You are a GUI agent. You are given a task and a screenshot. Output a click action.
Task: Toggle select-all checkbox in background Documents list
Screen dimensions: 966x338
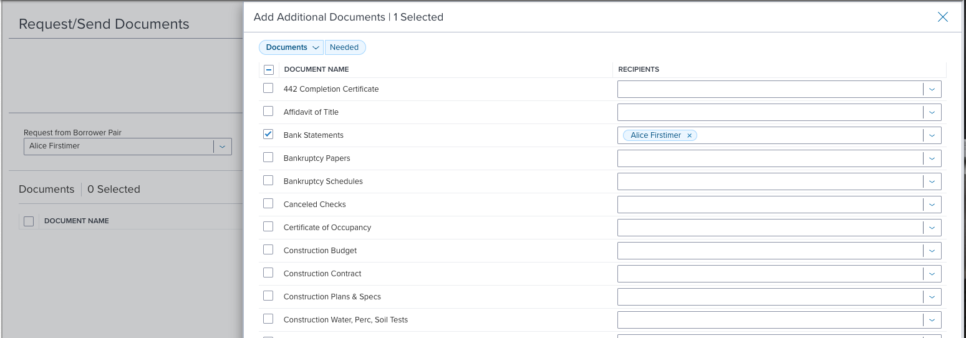[29, 221]
